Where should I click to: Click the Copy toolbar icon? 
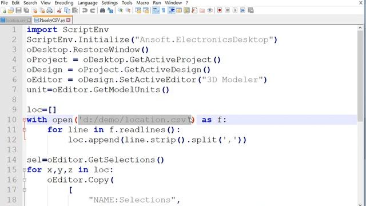(67, 10)
